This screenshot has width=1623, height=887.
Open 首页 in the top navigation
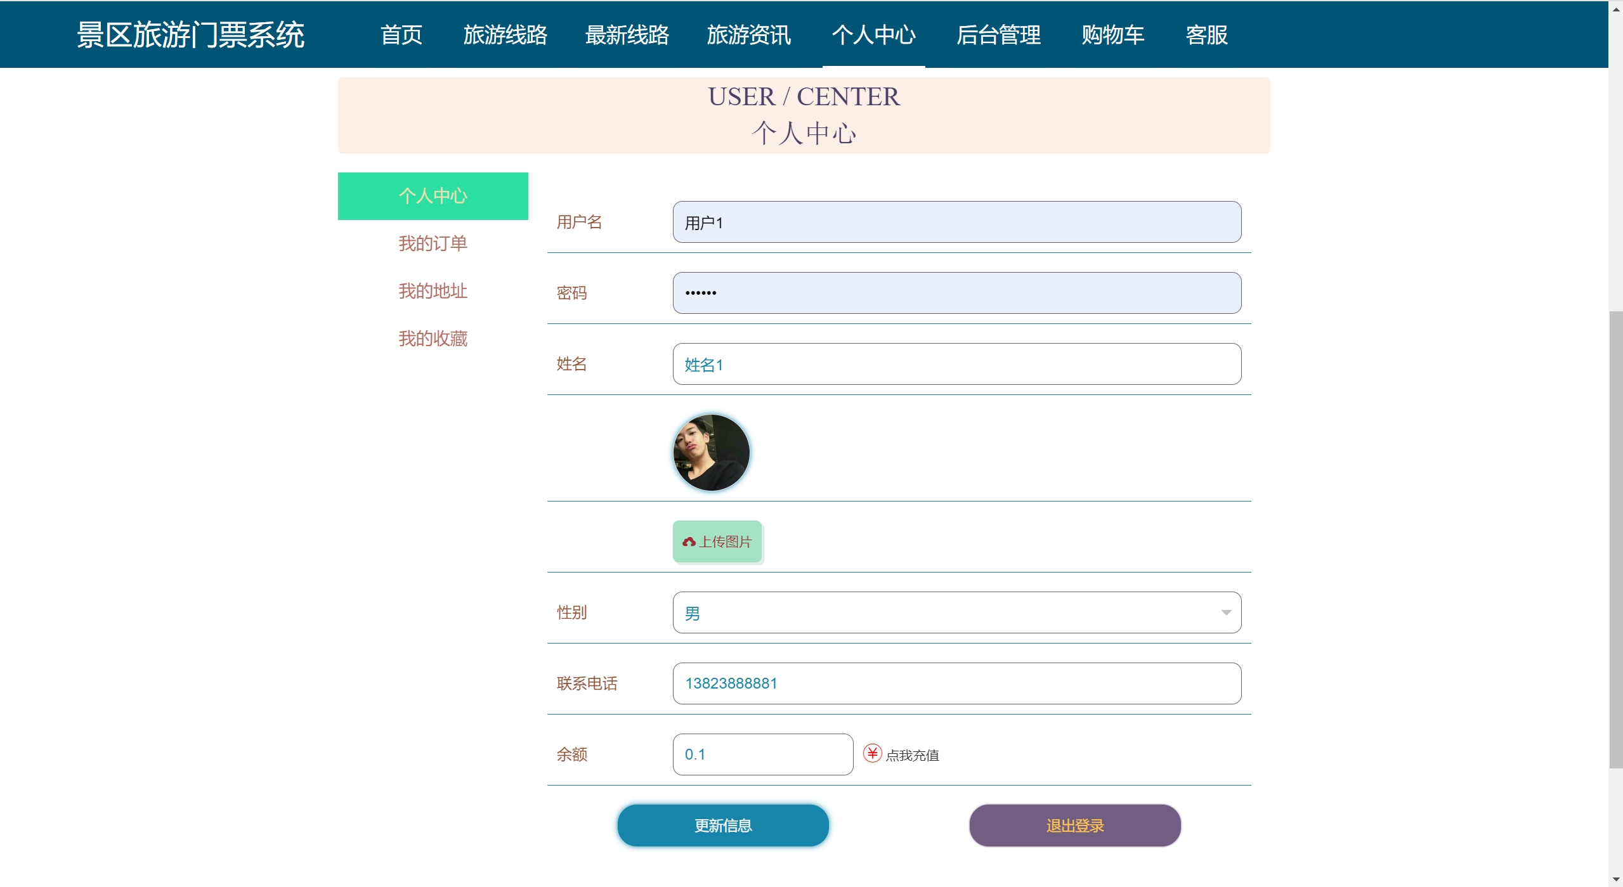(x=401, y=35)
